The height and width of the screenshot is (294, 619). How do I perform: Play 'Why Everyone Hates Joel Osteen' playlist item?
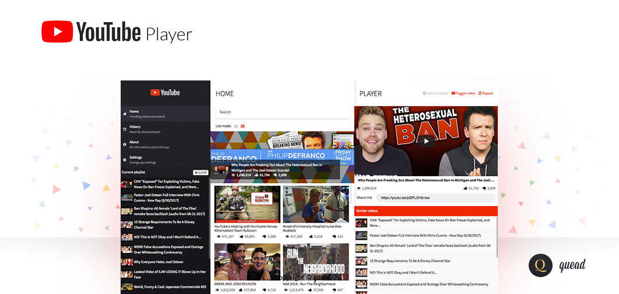click(x=164, y=261)
